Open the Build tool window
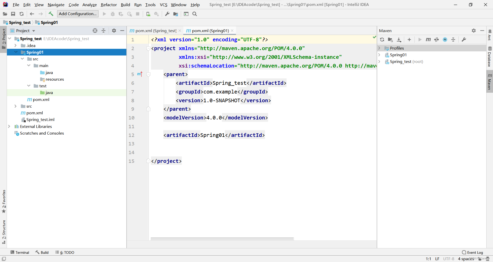 pyautogui.click(x=42, y=252)
